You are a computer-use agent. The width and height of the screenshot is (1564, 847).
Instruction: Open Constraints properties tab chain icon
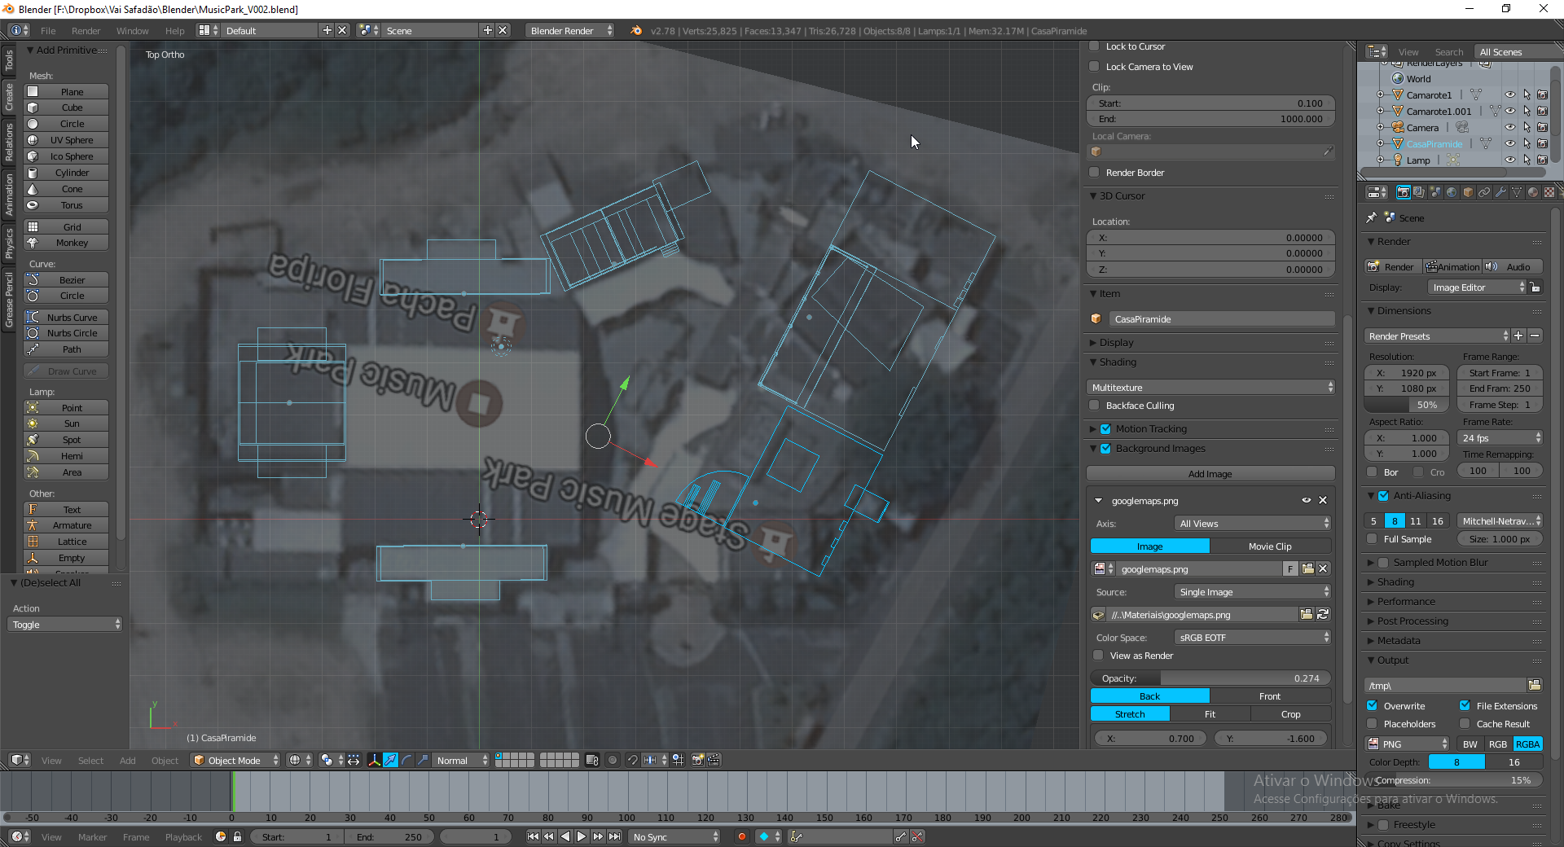pos(1484,192)
